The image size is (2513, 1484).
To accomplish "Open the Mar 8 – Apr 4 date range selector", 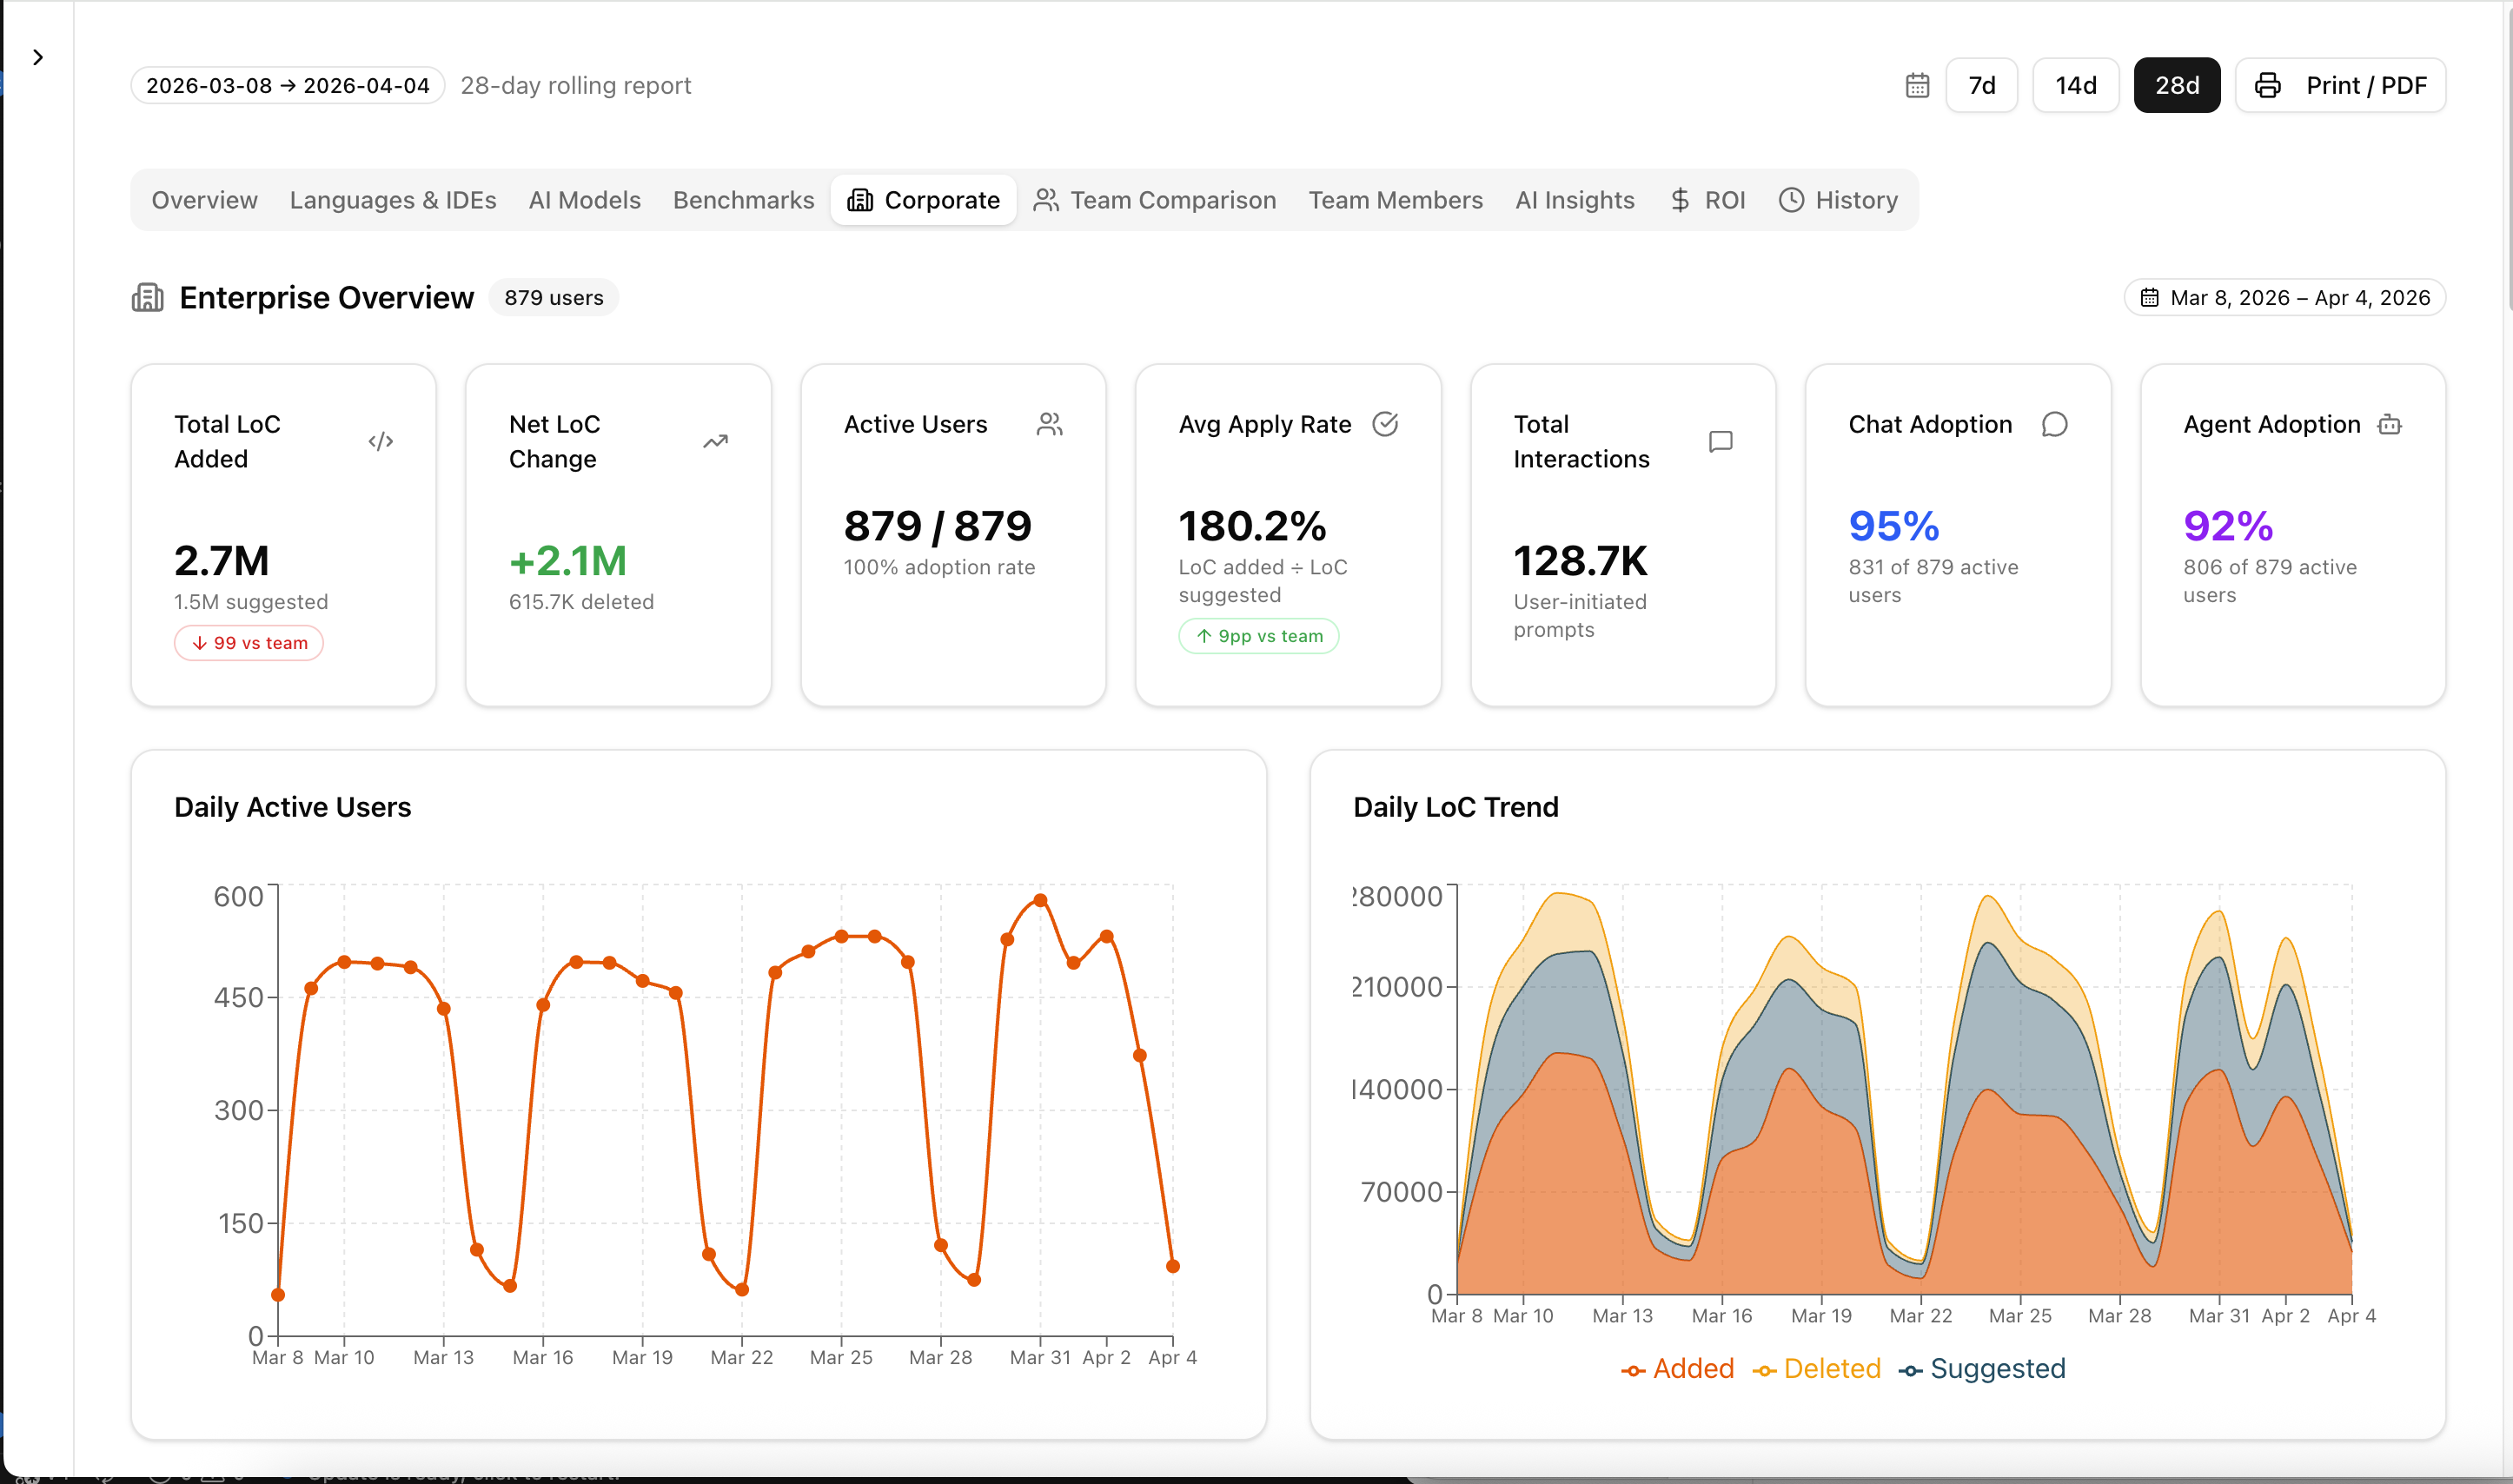I will [2285, 297].
